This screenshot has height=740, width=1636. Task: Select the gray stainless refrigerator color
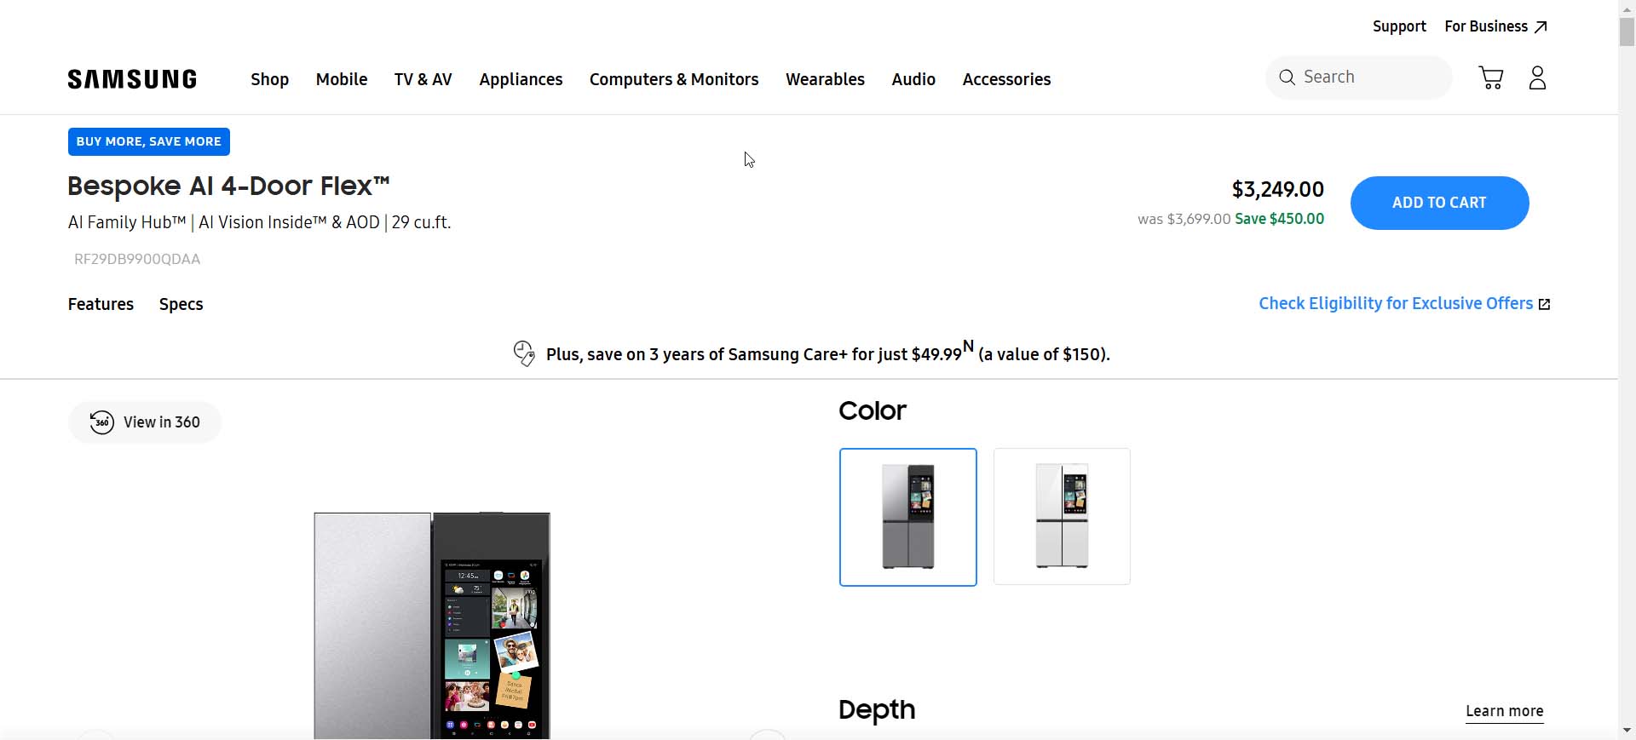pyautogui.click(x=907, y=517)
